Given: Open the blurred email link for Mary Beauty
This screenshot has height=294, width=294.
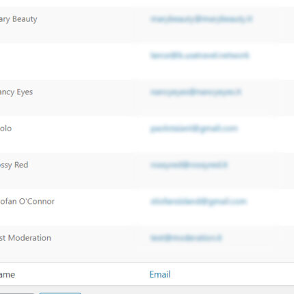Looking at the screenshot, I should 201,19.
